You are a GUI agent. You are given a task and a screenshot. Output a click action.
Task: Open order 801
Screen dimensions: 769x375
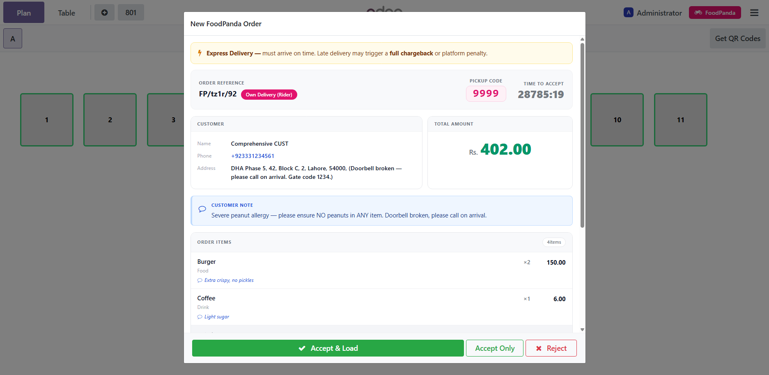131,13
